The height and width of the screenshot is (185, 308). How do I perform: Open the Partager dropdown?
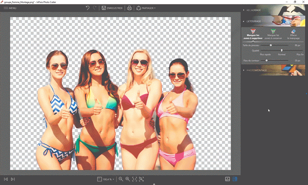tap(146, 8)
